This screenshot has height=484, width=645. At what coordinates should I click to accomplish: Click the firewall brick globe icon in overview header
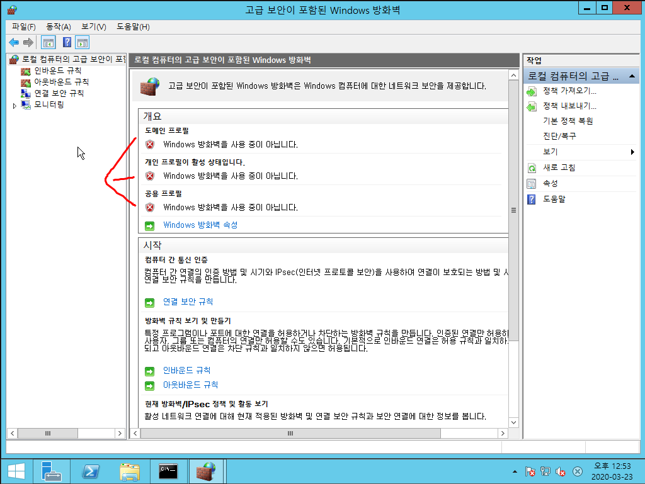point(150,86)
